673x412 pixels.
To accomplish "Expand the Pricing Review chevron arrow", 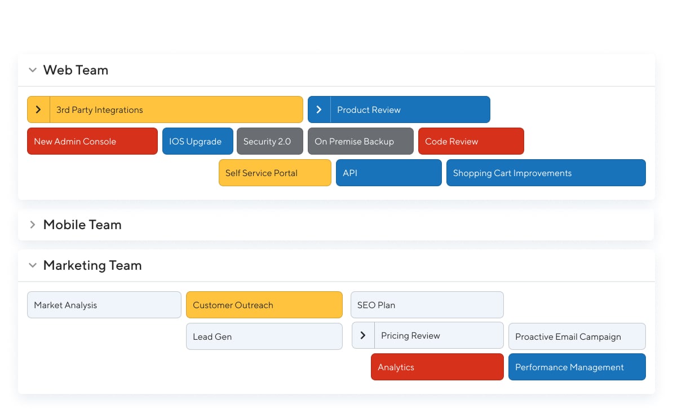I will pos(363,336).
